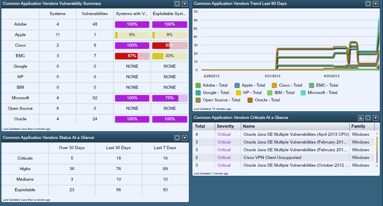Sort by the Name column header
This screenshot has height=206, width=383.
[295, 126]
